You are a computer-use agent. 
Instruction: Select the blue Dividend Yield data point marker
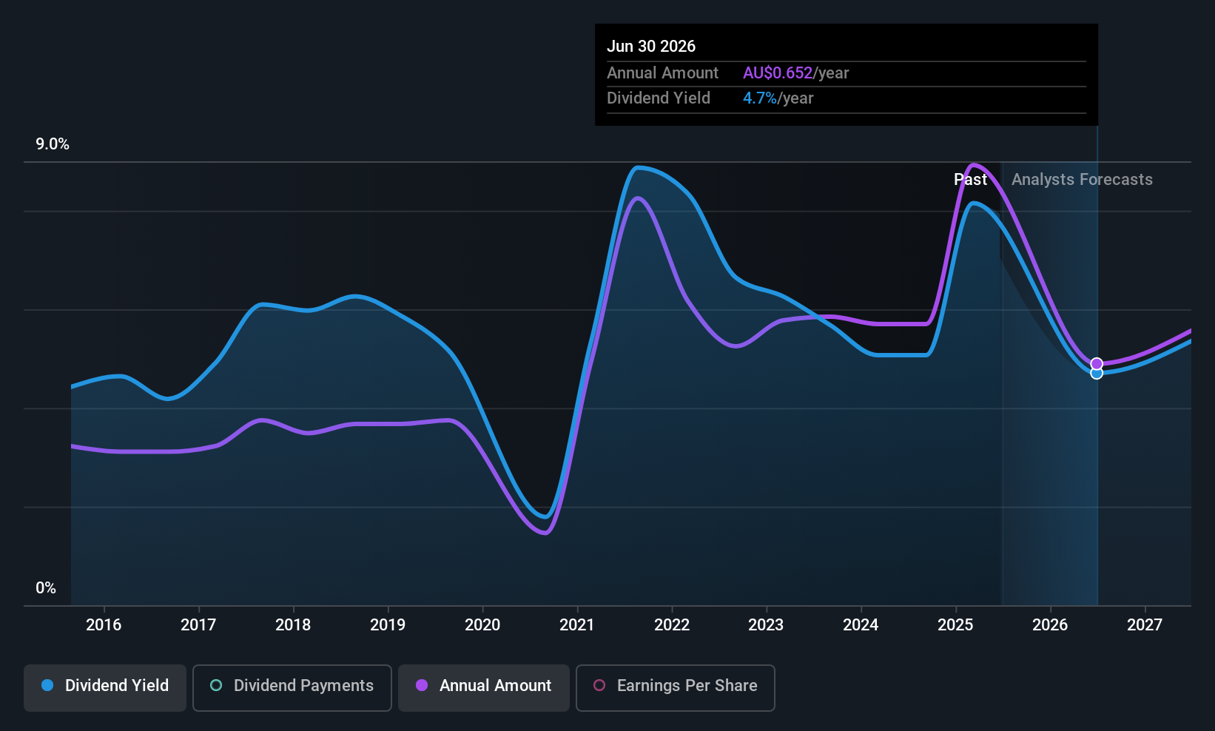click(1097, 374)
